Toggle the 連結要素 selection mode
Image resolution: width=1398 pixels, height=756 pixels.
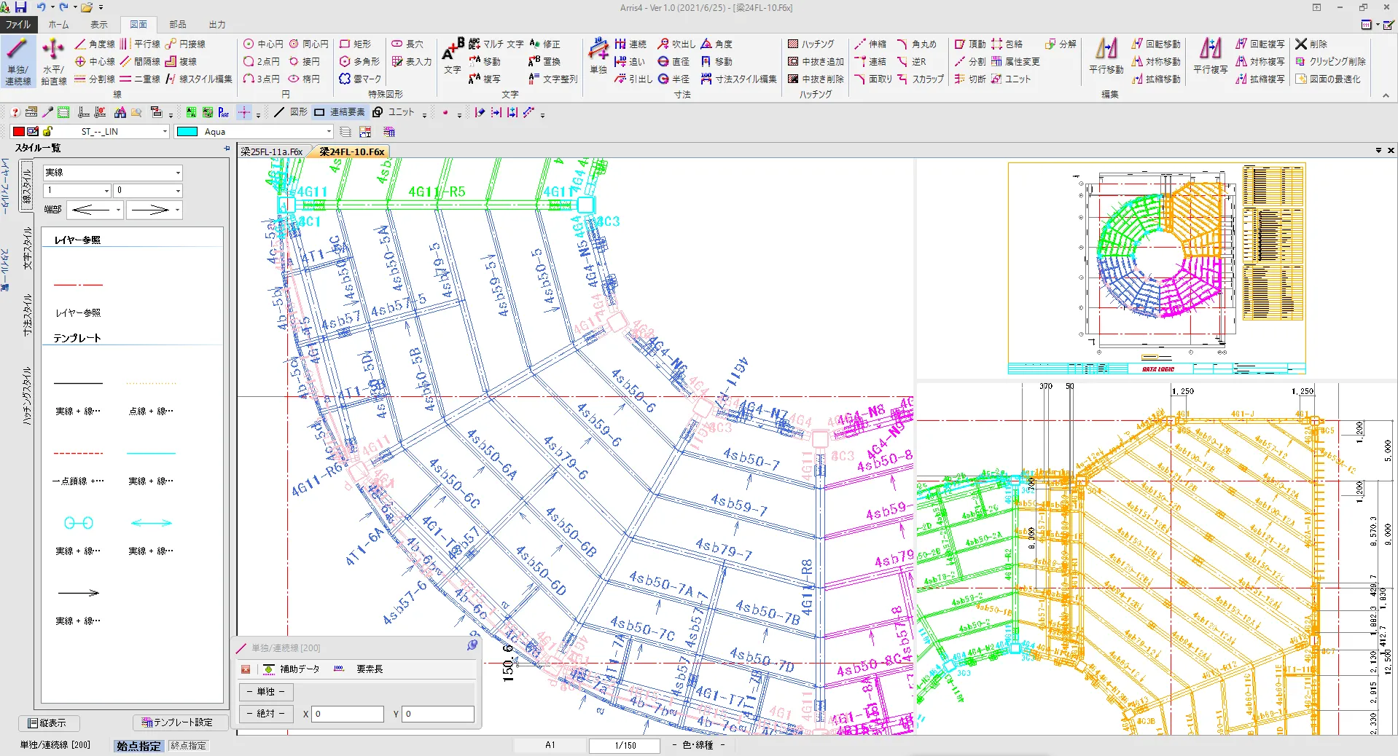(339, 112)
